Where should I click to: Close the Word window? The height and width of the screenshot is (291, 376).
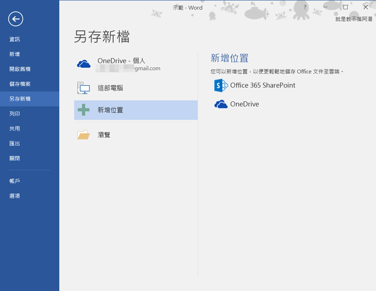366,7
